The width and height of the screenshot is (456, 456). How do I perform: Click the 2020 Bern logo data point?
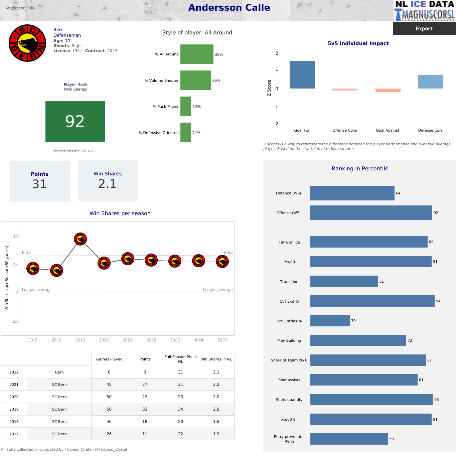104,263
